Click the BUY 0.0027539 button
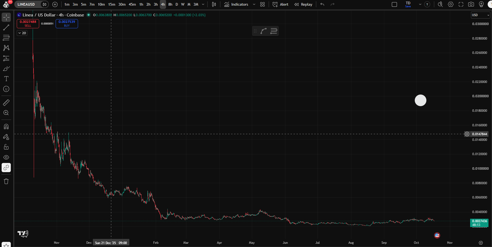Viewport: 492px width, 247px height. point(66,23)
